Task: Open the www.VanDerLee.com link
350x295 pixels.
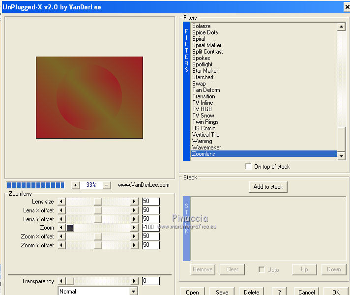Action: tap(144, 185)
